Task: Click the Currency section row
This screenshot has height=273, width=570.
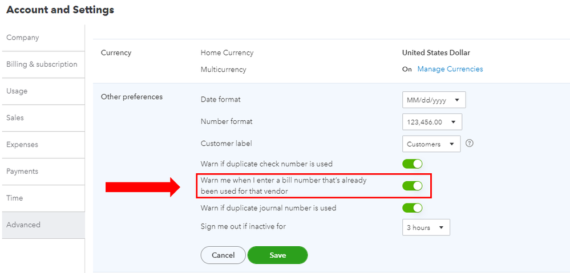Action: coord(116,53)
